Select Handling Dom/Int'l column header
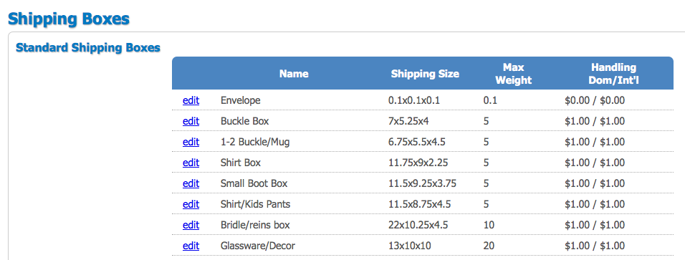The image size is (685, 260). (x=614, y=74)
